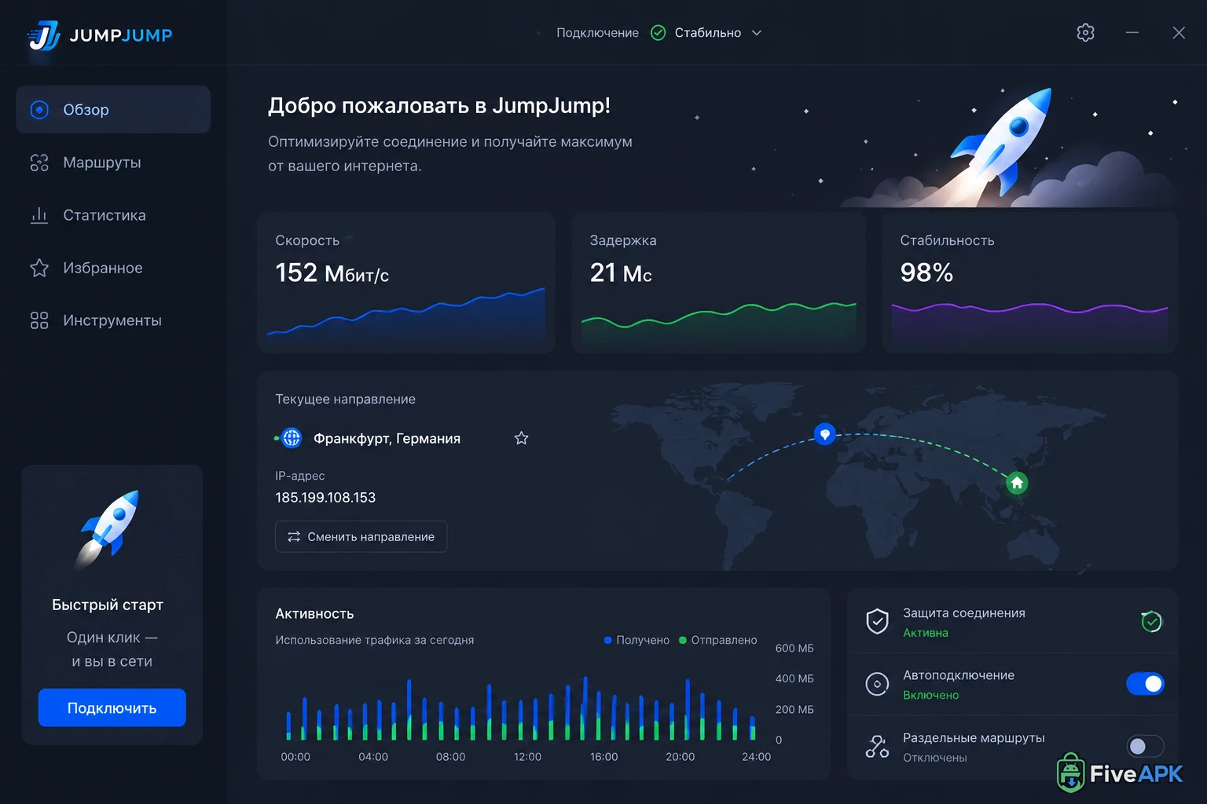Click the Включено status text
The image size is (1207, 804).
click(x=931, y=695)
